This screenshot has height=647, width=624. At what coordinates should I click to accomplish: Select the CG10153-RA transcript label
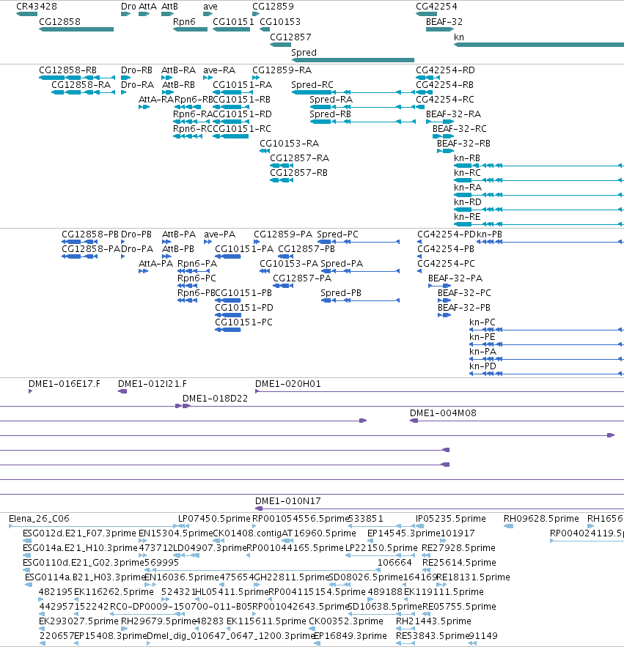[289, 144]
